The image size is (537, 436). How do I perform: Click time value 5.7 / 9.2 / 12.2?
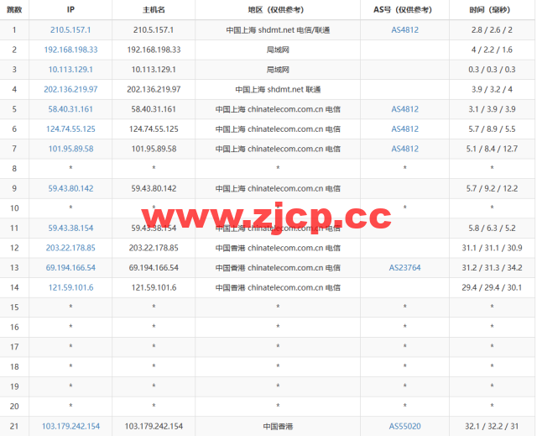492,188
